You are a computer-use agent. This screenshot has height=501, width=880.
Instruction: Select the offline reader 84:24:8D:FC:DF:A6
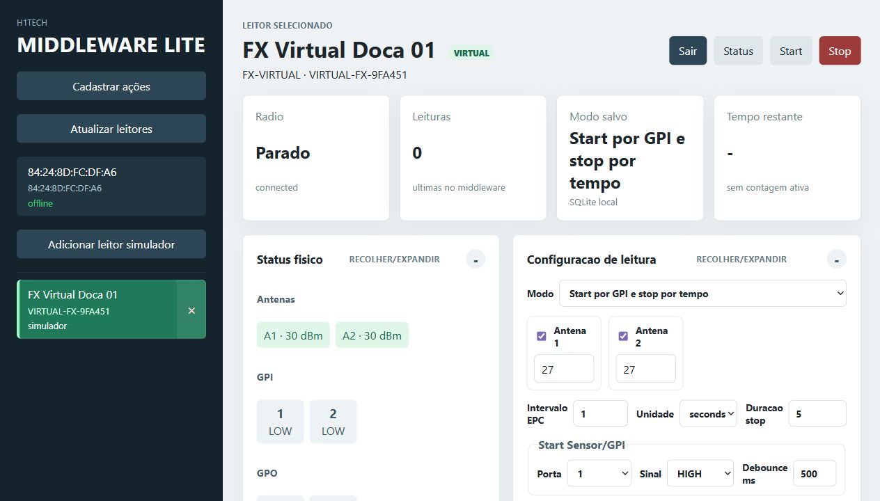(x=111, y=186)
